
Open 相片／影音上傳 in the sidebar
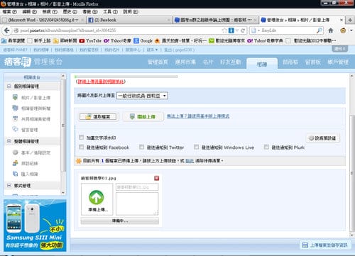pyautogui.click(x=31, y=98)
